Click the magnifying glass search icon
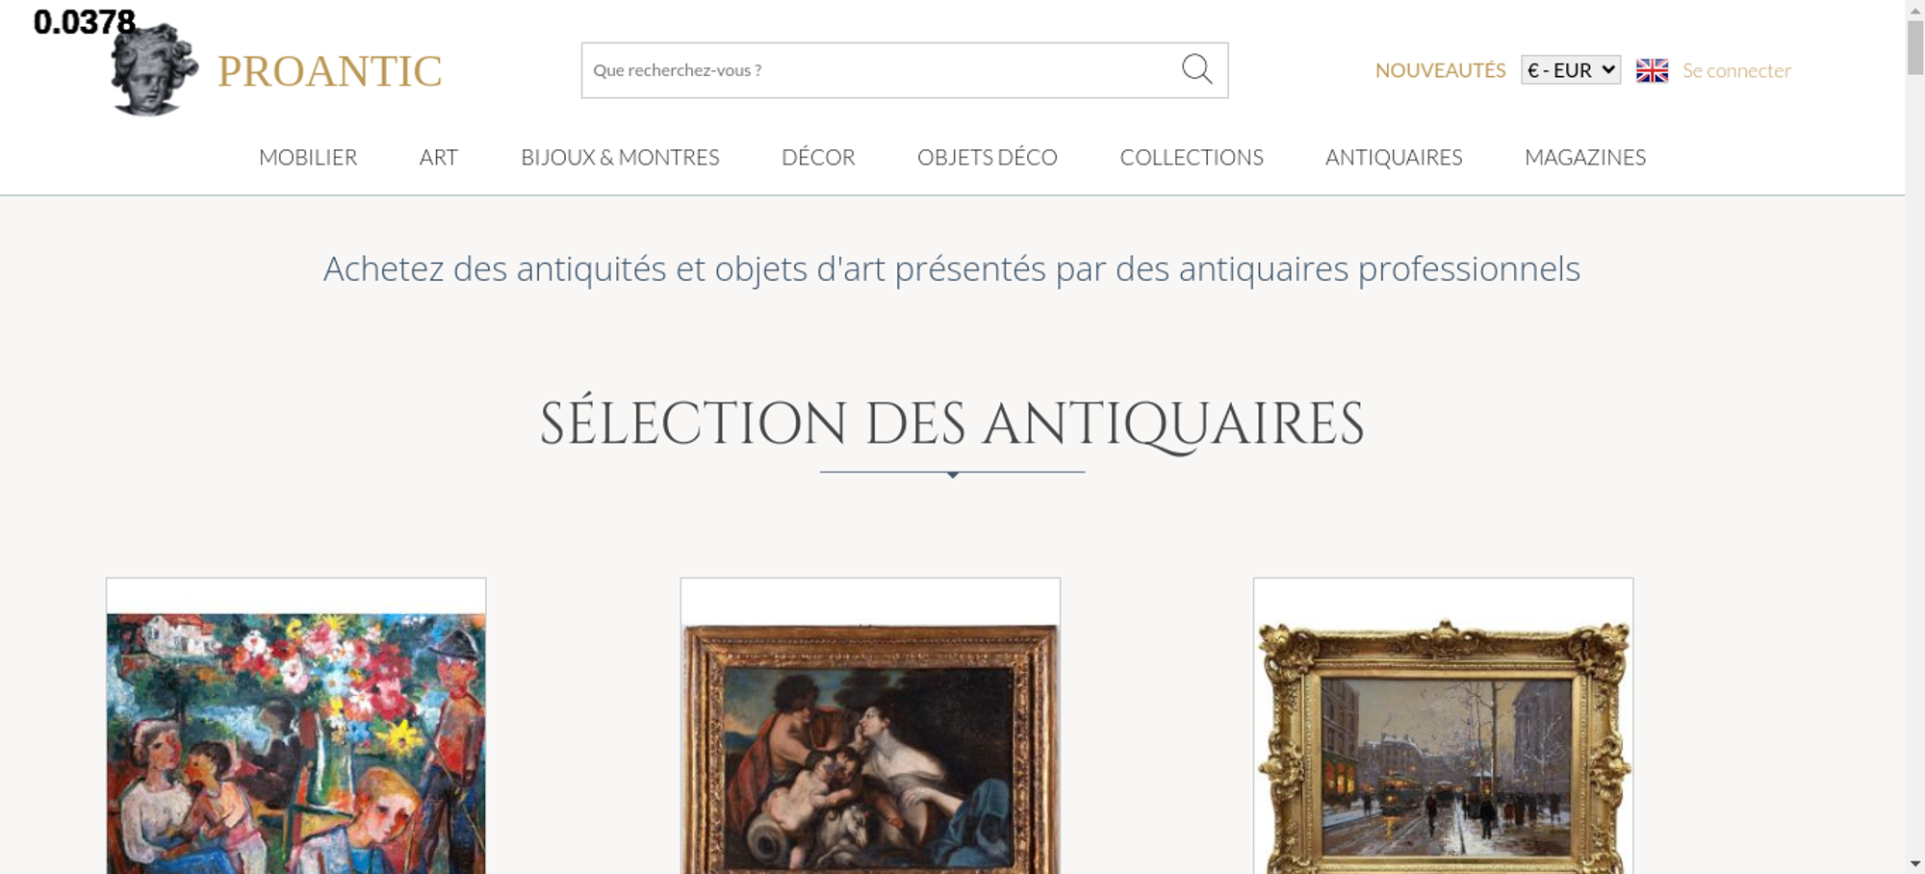 click(x=1196, y=69)
